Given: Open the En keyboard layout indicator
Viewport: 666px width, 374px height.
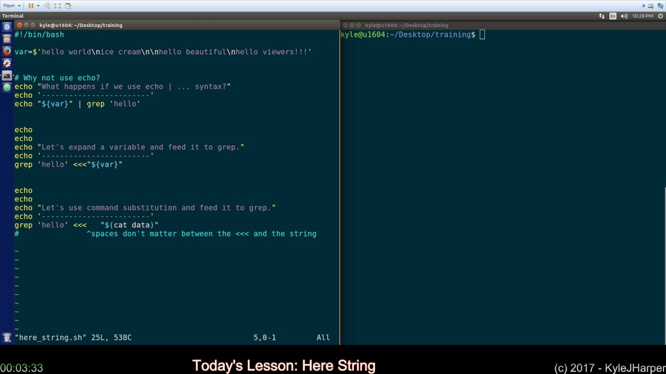Looking at the screenshot, I should point(613,16).
